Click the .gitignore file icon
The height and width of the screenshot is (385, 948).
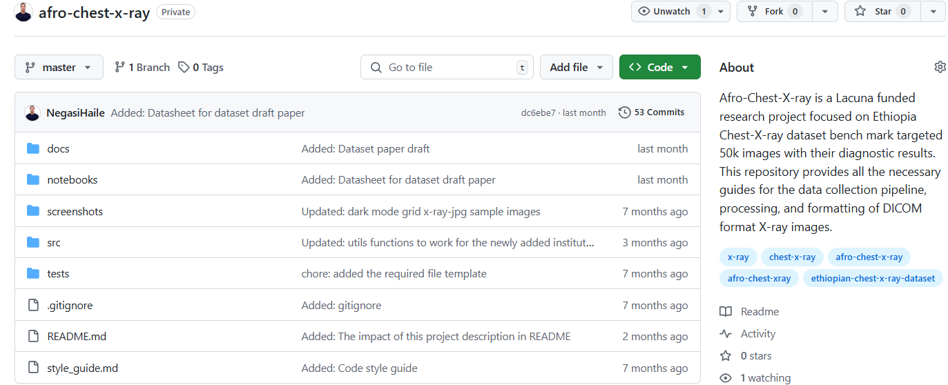[33, 305]
